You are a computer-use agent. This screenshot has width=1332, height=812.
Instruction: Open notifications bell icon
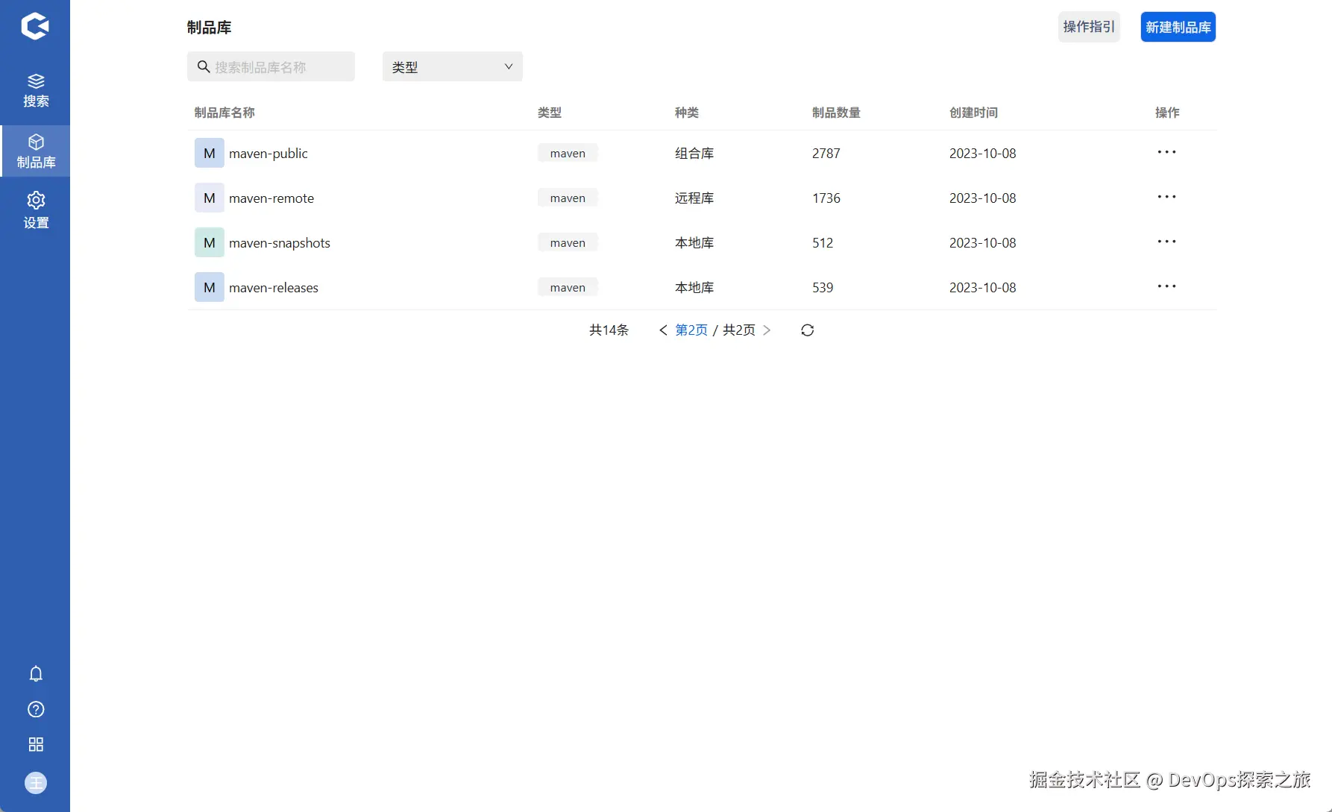(36, 674)
